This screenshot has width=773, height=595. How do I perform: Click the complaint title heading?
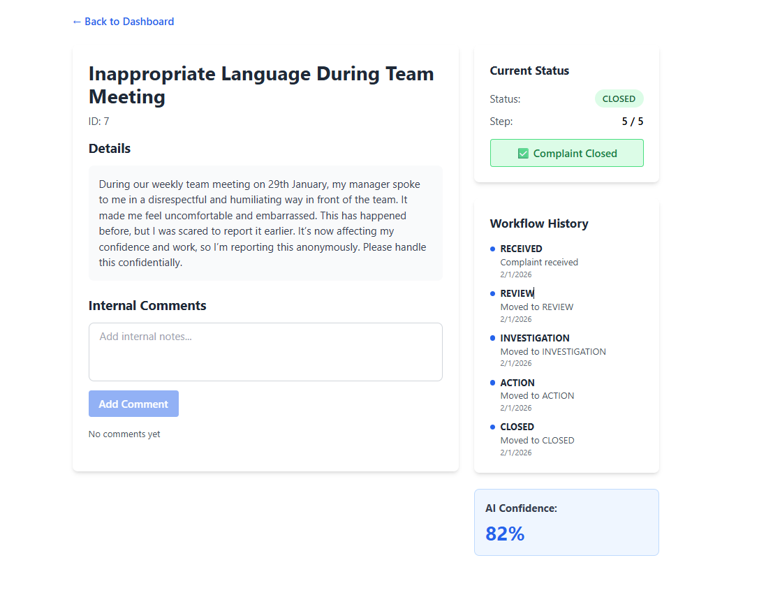coord(261,85)
